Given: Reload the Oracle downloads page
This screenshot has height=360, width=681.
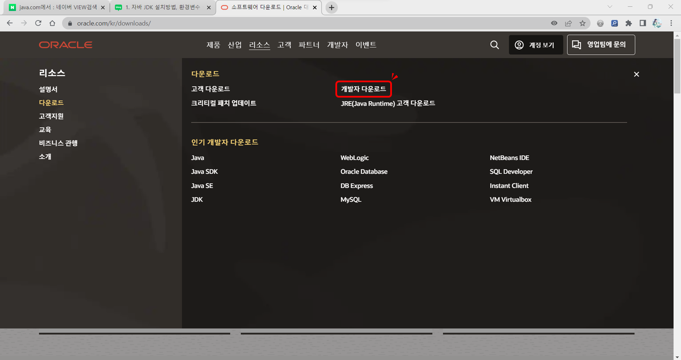Looking at the screenshot, I should tap(38, 23).
